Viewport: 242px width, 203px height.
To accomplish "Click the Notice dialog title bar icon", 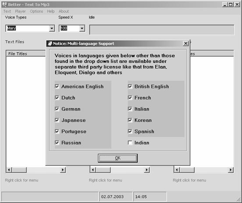I will pyautogui.click(x=50, y=44).
